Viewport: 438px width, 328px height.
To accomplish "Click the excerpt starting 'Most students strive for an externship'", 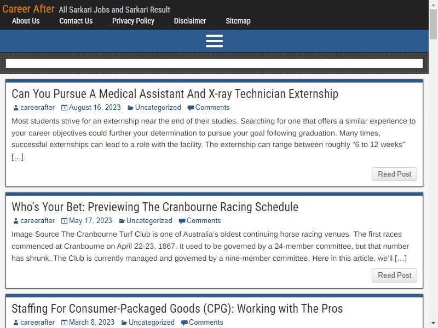I will [214, 139].
